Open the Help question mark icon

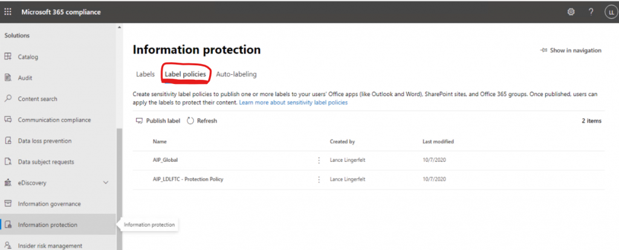click(591, 12)
